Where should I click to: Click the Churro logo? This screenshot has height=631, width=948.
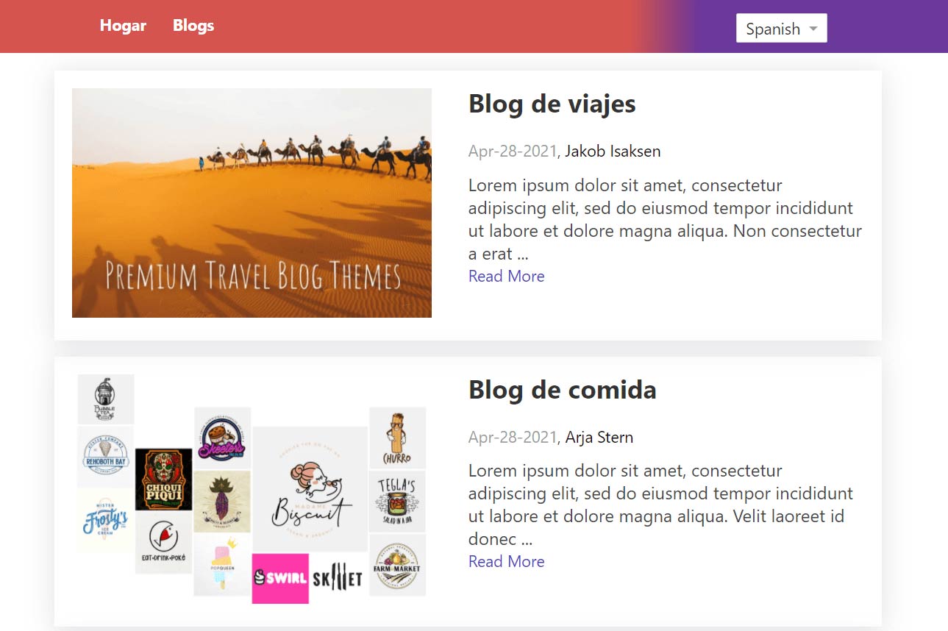[x=397, y=438]
